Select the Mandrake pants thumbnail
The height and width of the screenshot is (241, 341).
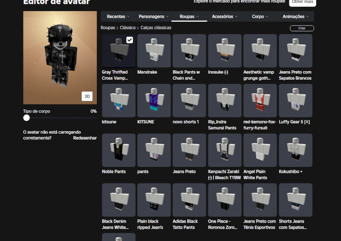coord(154,51)
